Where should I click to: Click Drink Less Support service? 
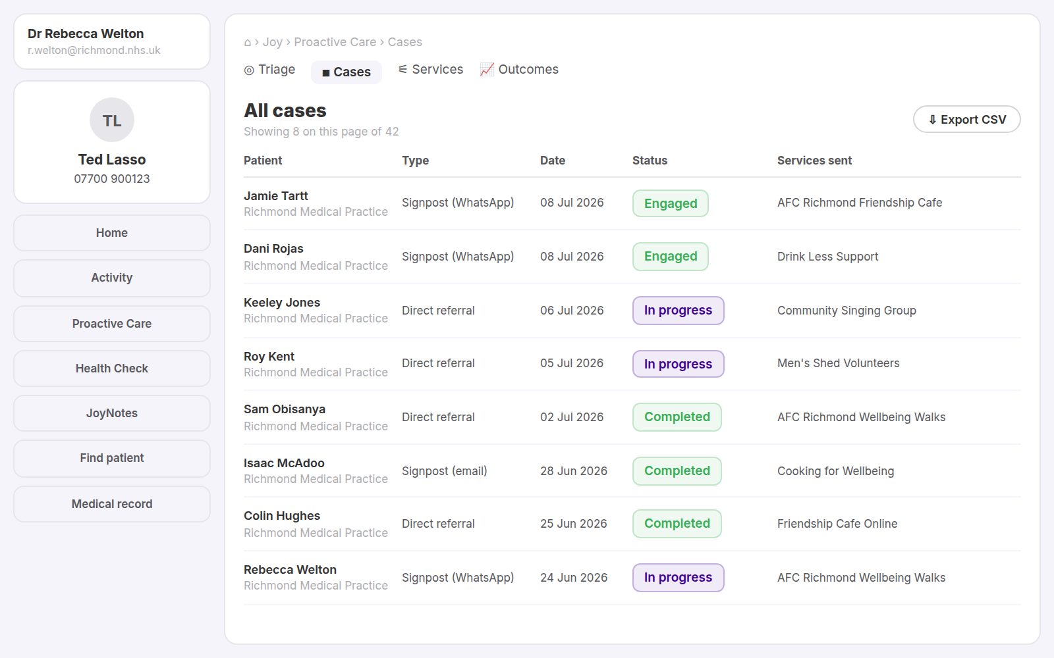(828, 257)
